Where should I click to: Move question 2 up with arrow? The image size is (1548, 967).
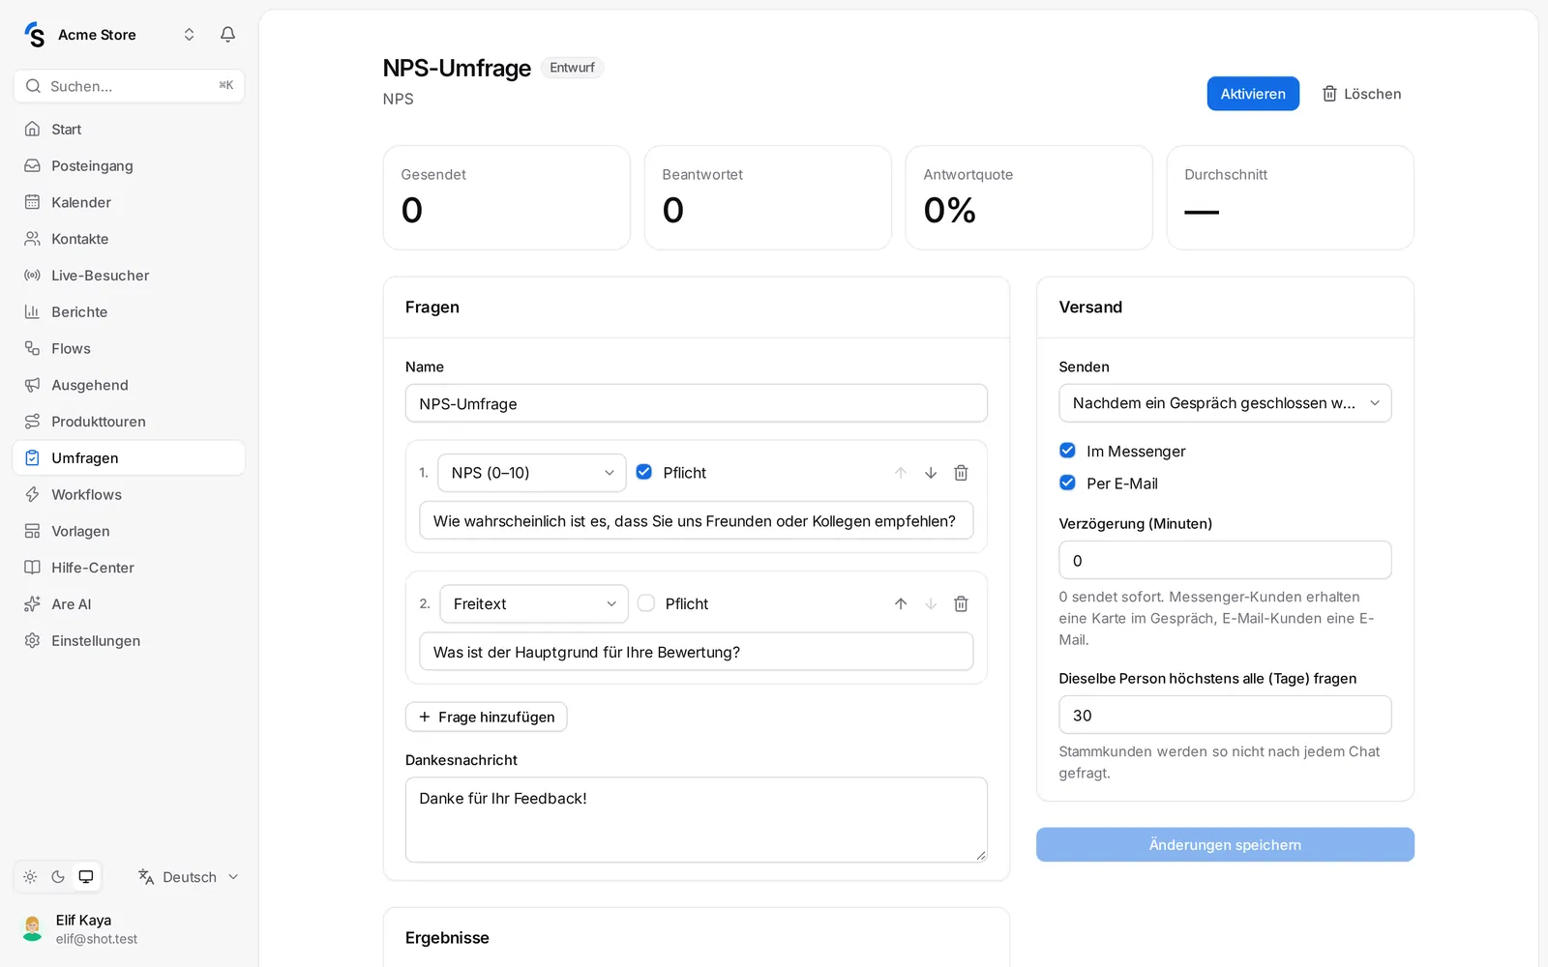pyautogui.click(x=901, y=603)
